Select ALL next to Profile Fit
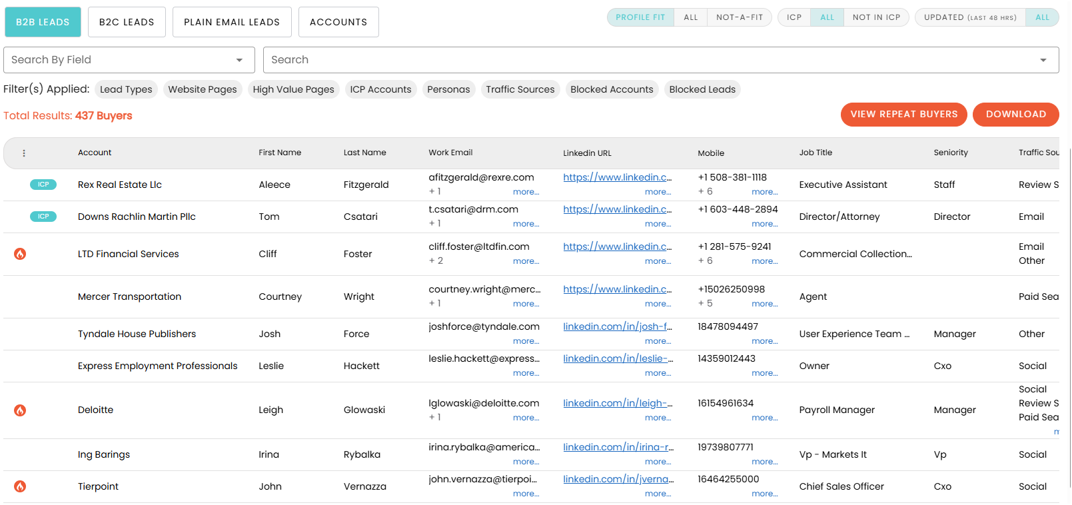1072x505 pixels. click(691, 17)
